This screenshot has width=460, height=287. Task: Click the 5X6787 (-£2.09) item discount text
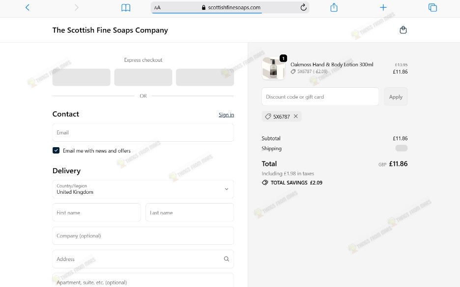[x=313, y=72]
